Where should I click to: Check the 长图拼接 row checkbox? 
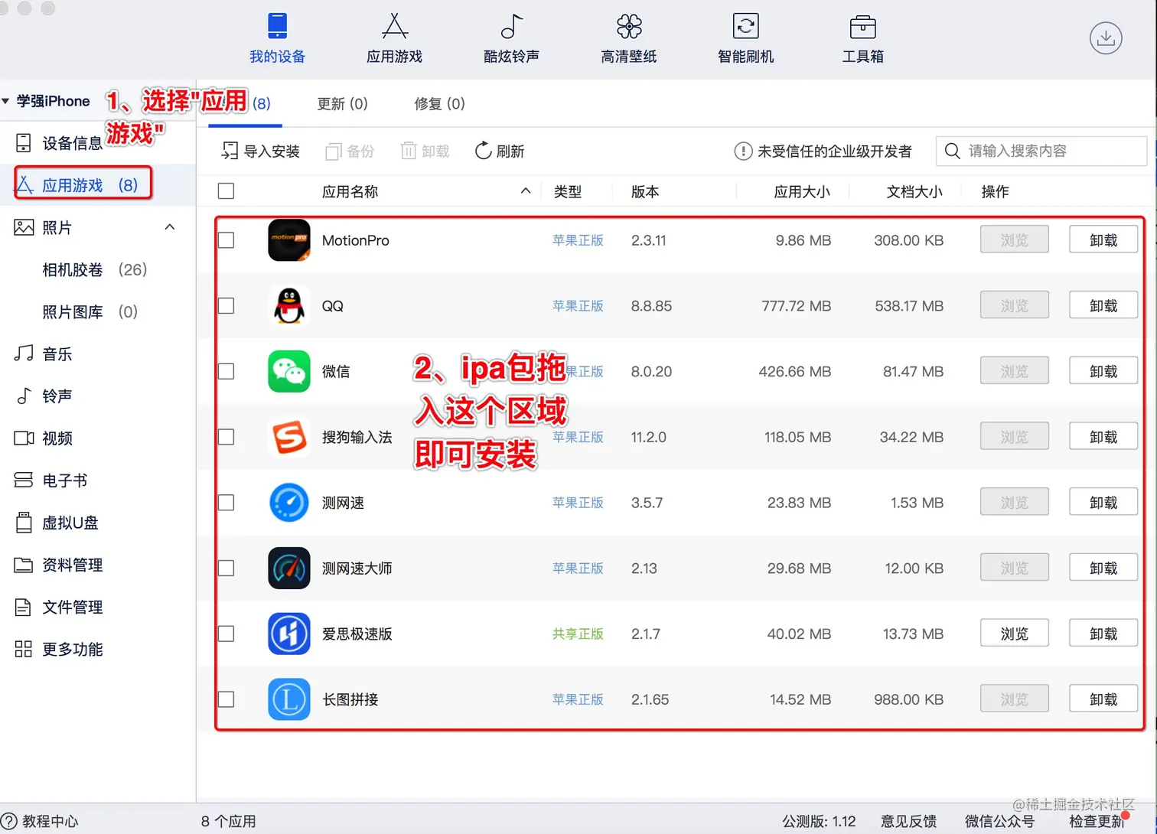tap(226, 699)
